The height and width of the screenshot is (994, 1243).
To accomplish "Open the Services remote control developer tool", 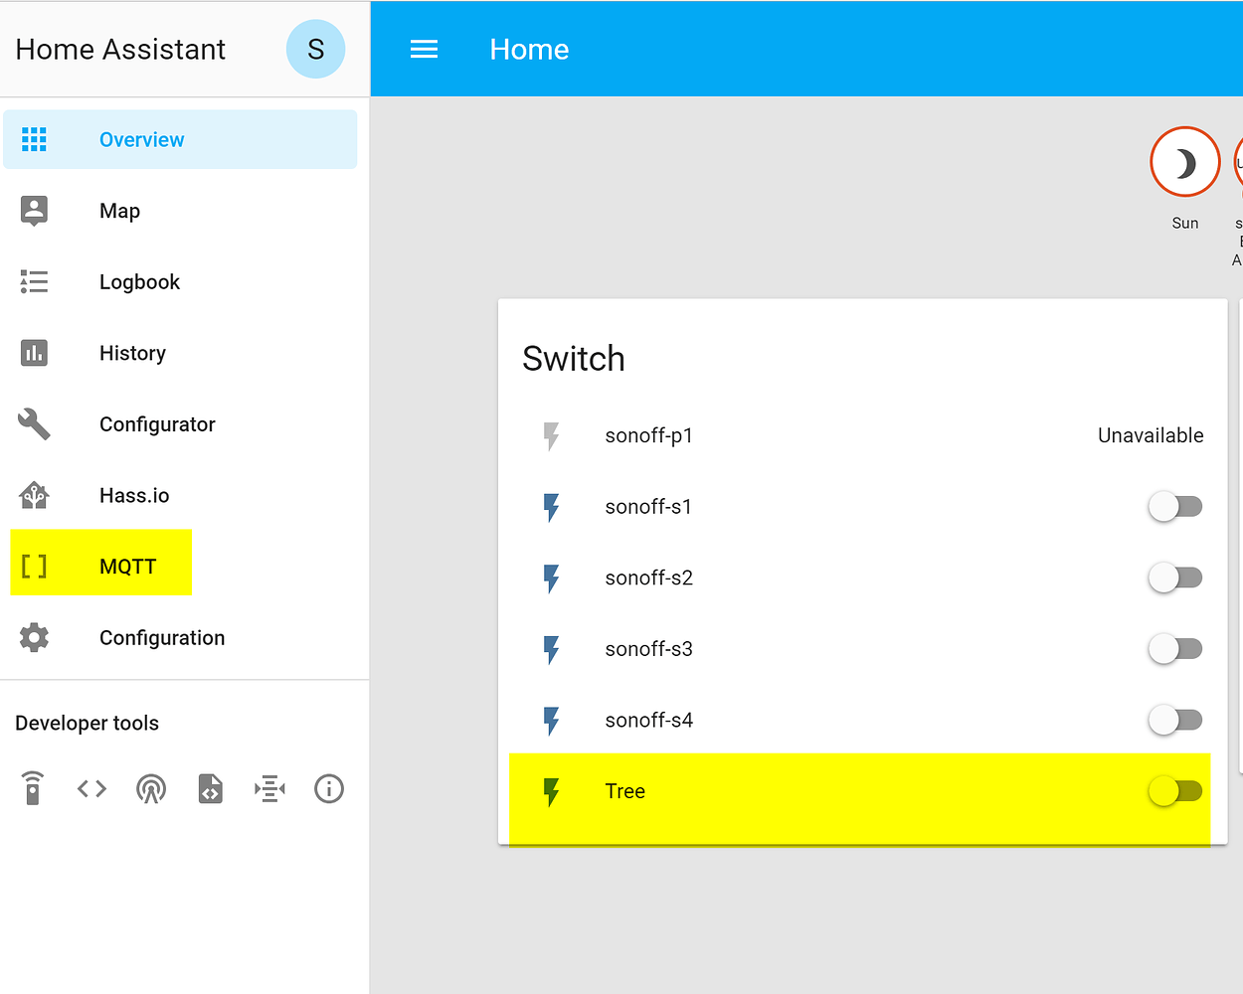I will click(34, 788).
